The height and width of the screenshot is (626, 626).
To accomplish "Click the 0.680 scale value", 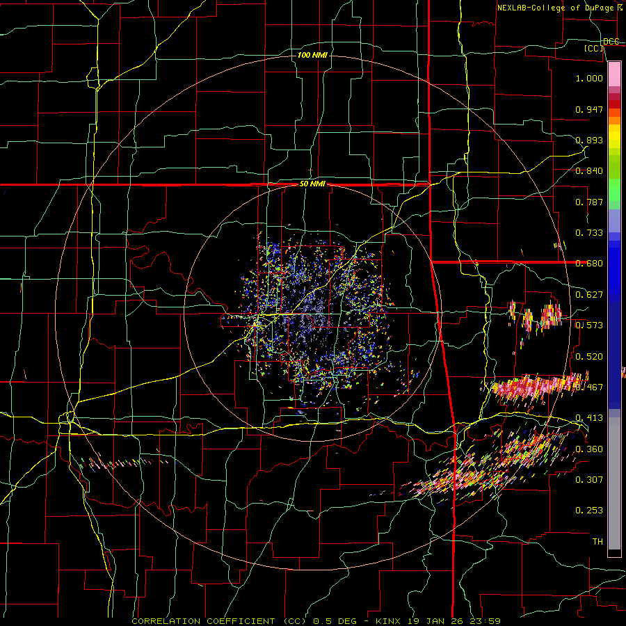I will click(x=589, y=264).
